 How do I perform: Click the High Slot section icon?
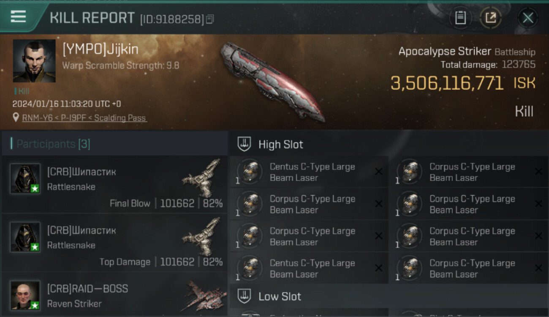(244, 144)
